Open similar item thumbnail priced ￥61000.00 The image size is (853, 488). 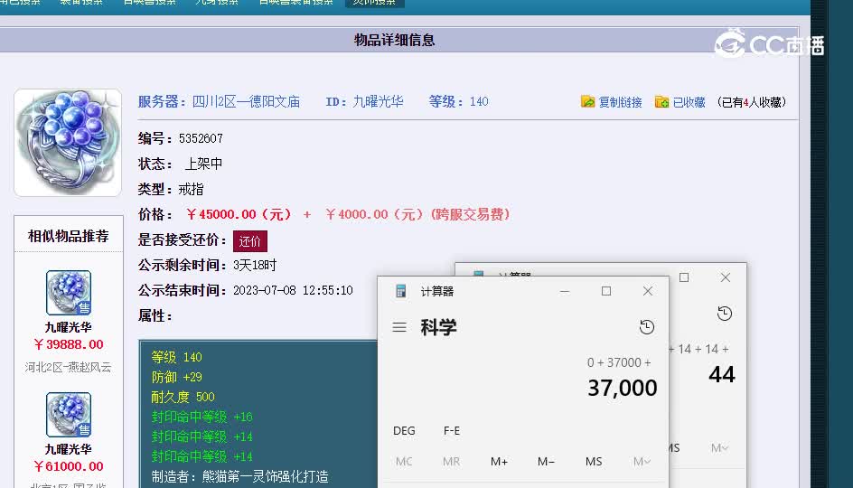point(69,415)
